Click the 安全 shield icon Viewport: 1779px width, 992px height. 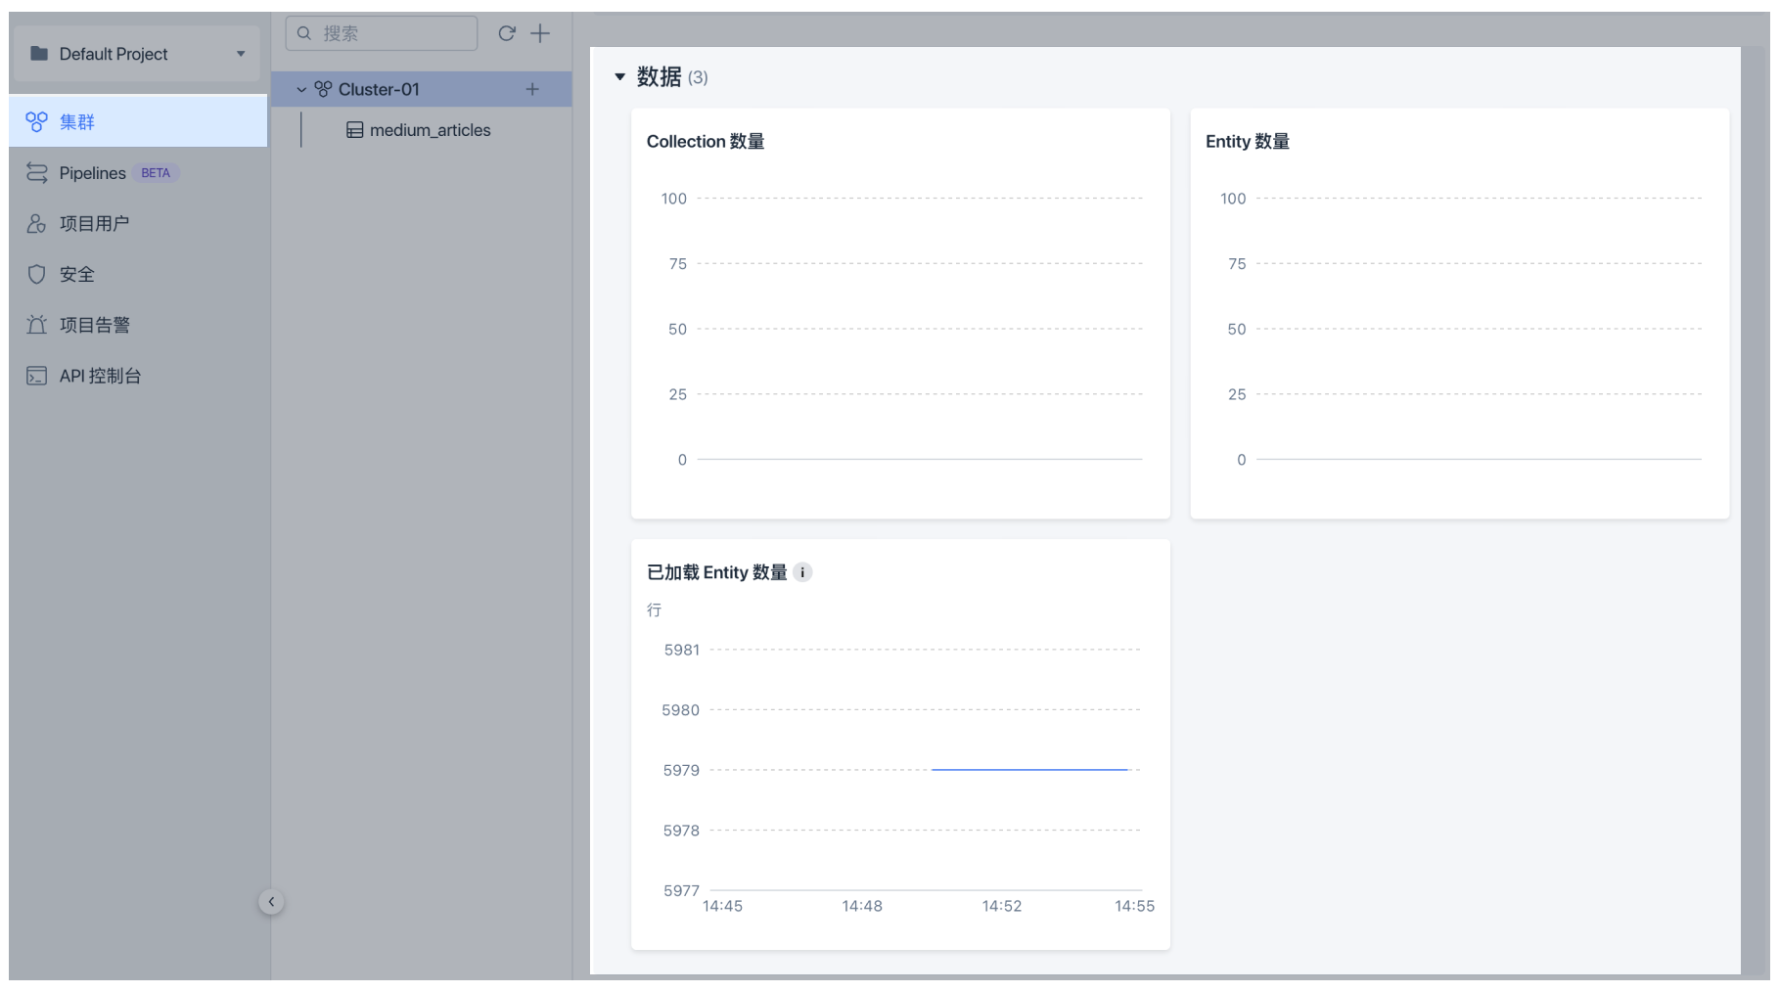pos(36,275)
